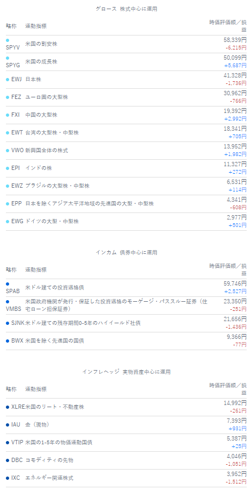Image resolution: width=251 pixels, height=490 pixels.
Task: Click the グロース 株式中心に運用 heading
Action: click(x=127, y=9)
